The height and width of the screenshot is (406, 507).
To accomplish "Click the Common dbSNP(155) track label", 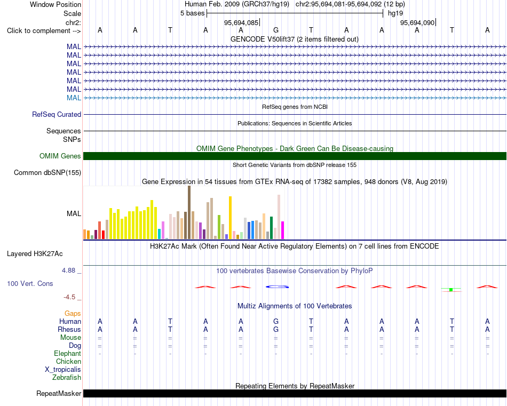I will (x=47, y=173).
